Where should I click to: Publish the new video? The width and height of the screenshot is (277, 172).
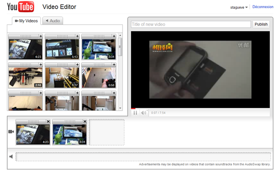(261, 24)
